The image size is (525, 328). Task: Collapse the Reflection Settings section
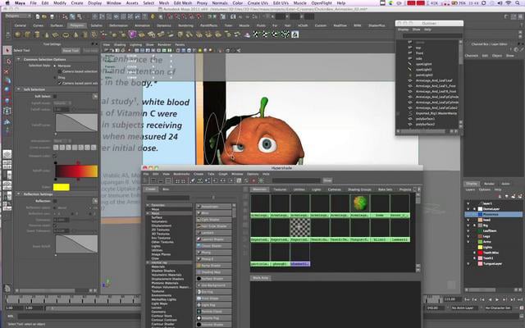pos(18,194)
